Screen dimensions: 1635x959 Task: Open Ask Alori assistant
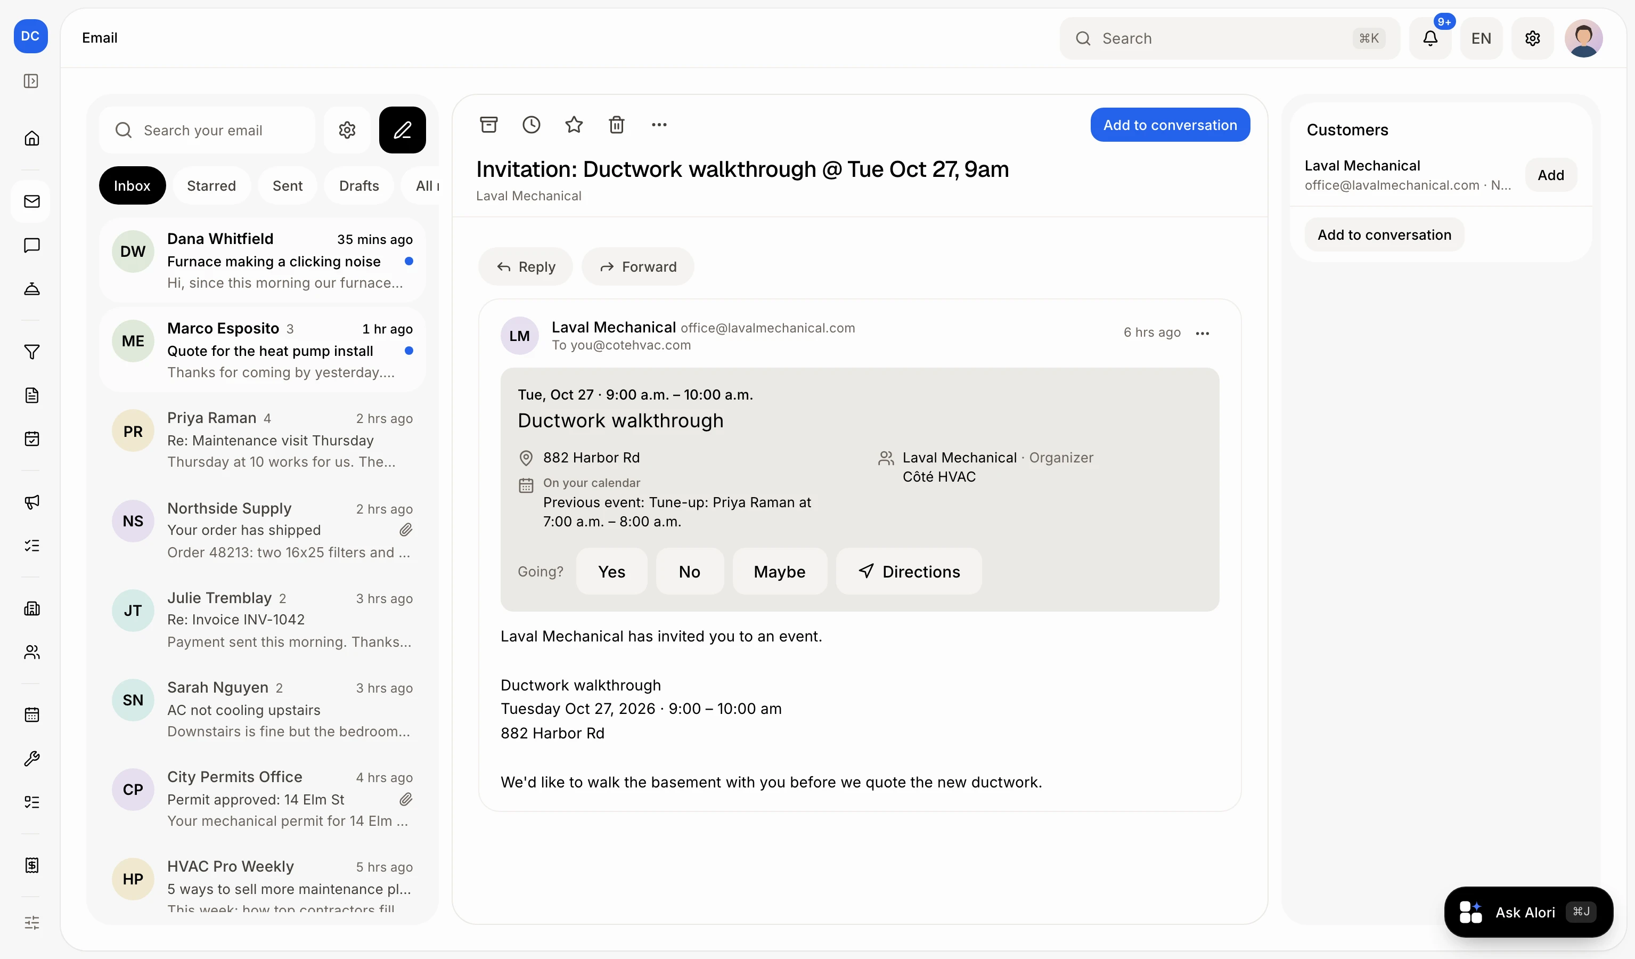point(1528,912)
